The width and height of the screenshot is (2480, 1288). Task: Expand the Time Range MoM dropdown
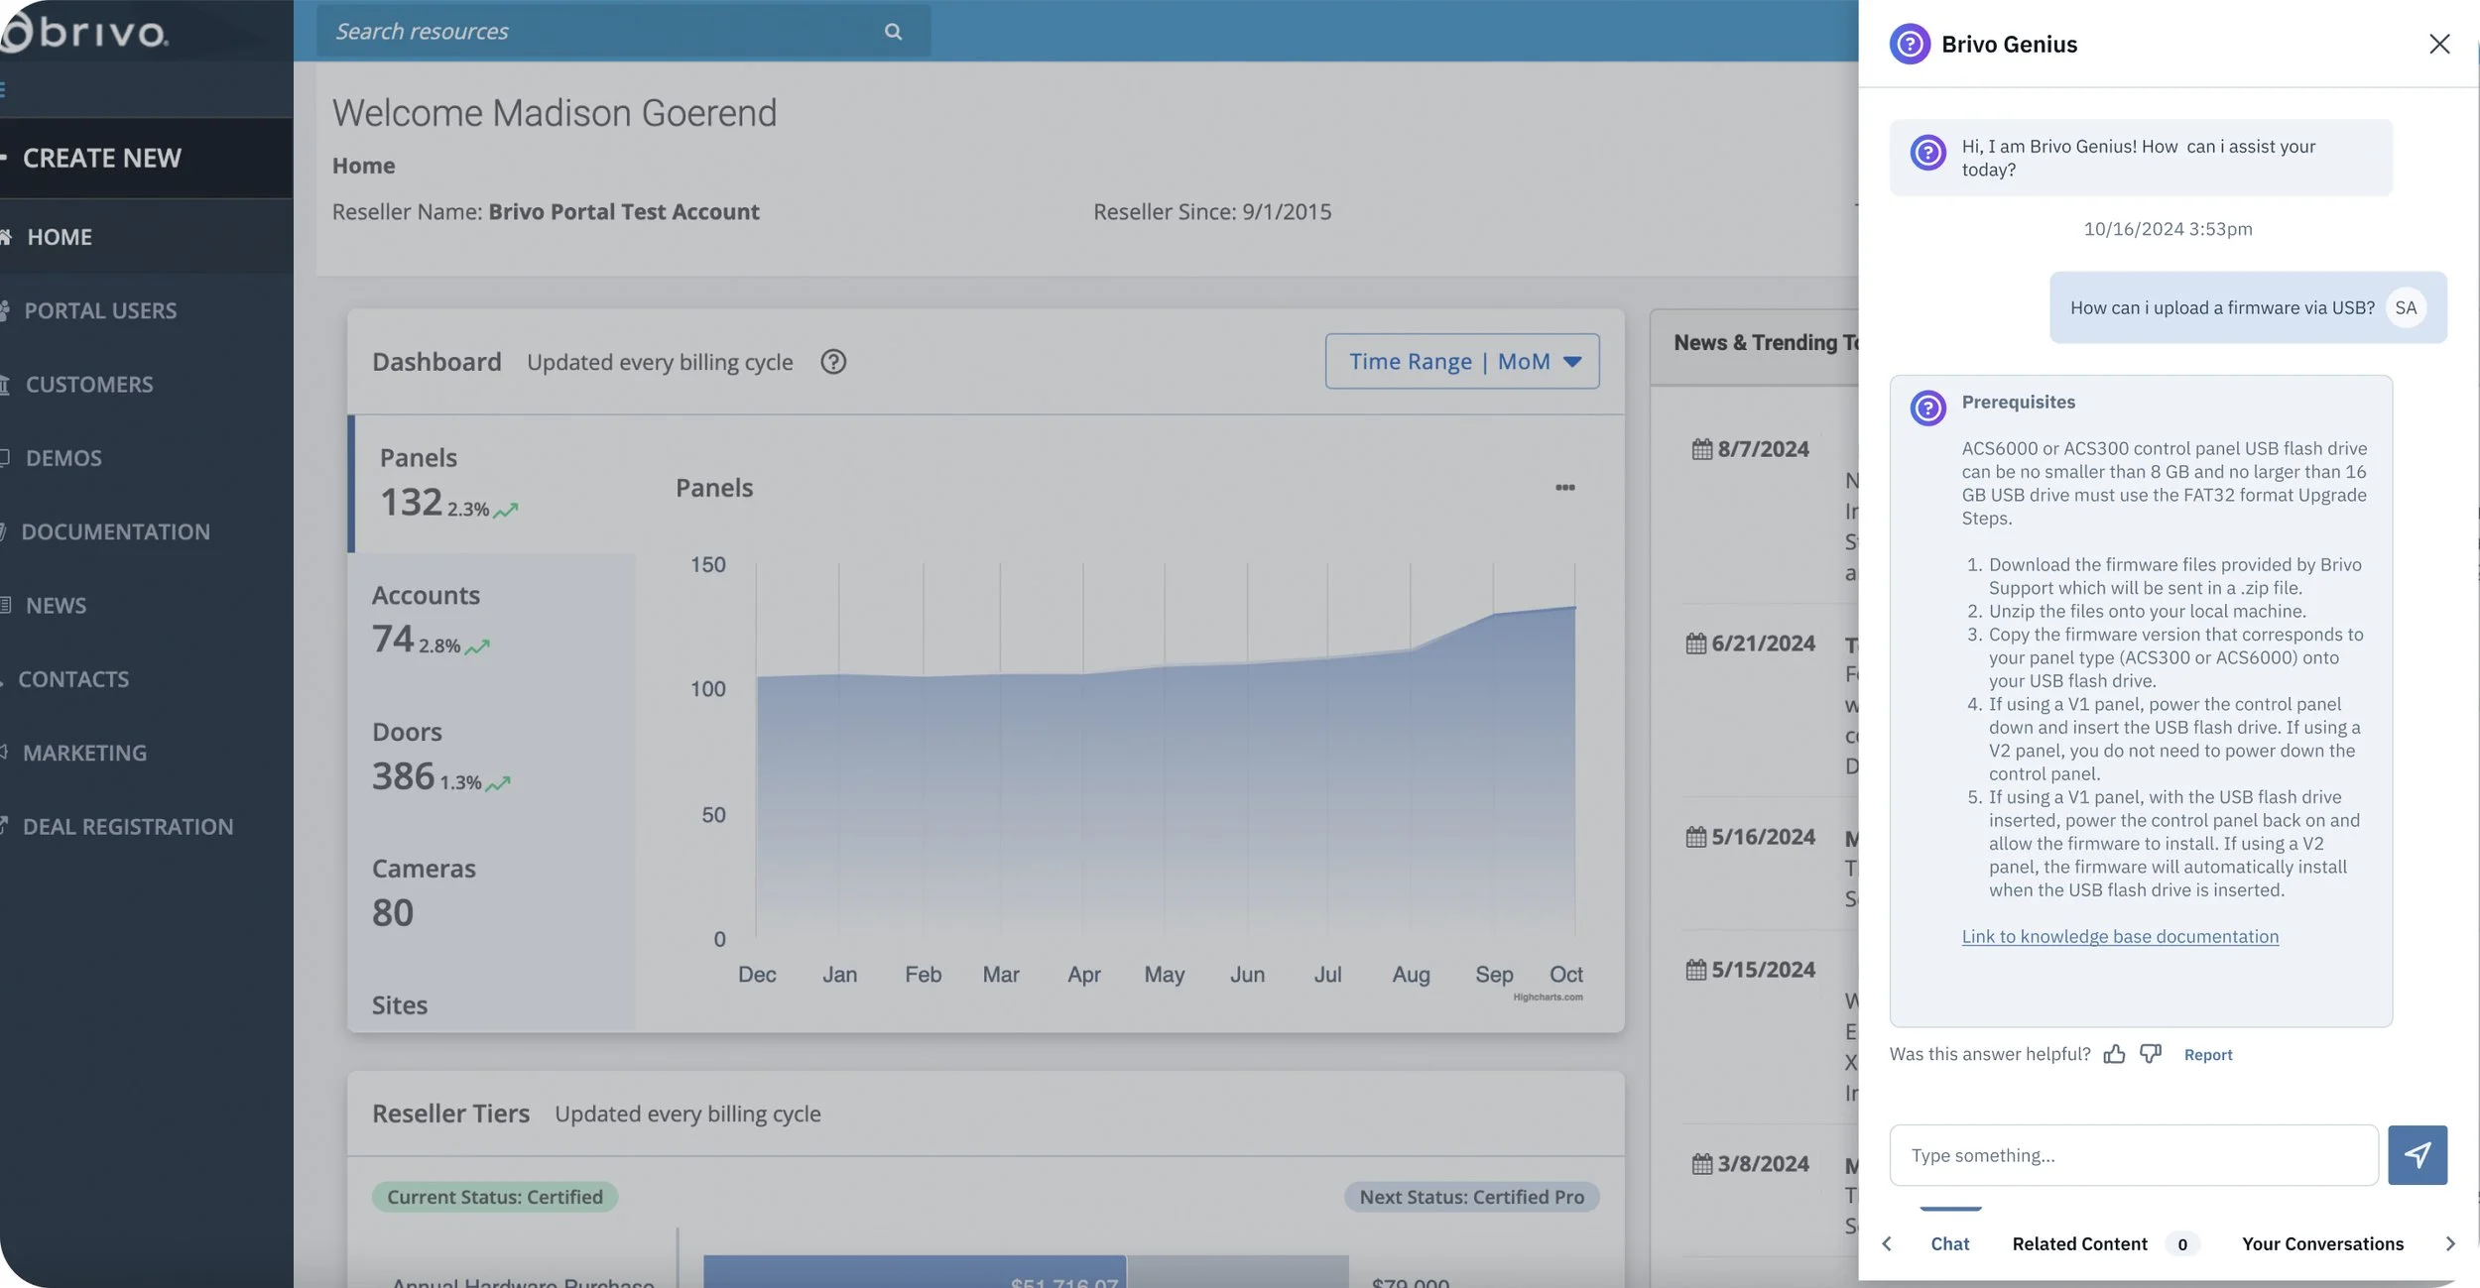1461,362
